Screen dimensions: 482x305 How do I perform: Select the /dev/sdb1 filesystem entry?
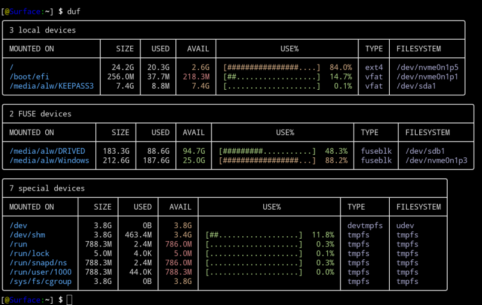pyautogui.click(x=425, y=151)
